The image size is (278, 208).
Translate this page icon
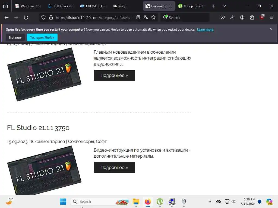(146, 17)
